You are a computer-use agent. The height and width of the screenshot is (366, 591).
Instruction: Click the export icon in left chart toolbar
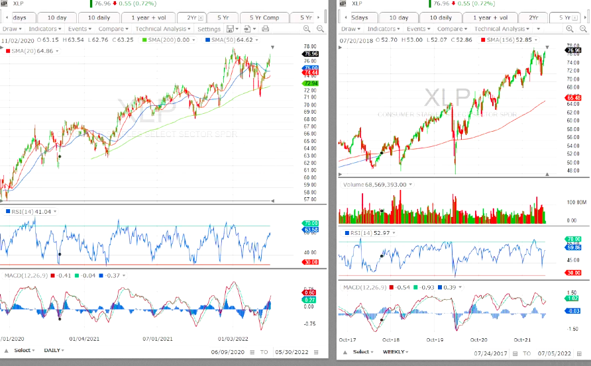248,28
